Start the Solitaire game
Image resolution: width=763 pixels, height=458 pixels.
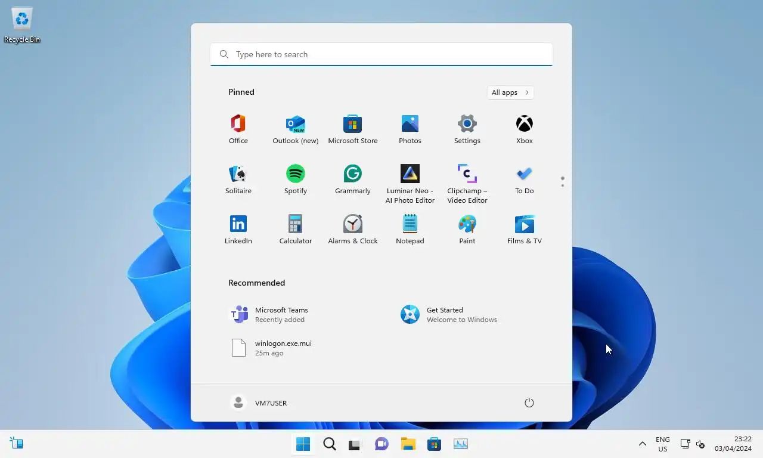238,180
